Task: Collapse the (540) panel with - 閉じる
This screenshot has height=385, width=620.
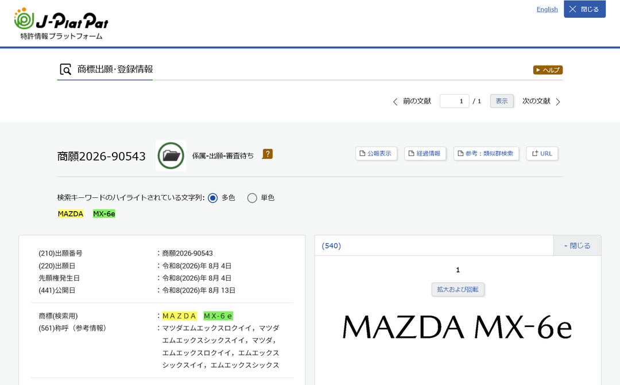Action: pyautogui.click(x=577, y=246)
